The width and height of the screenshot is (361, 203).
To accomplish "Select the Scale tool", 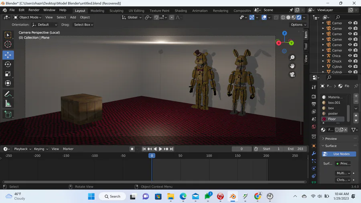I will pyautogui.click(x=8, y=74).
